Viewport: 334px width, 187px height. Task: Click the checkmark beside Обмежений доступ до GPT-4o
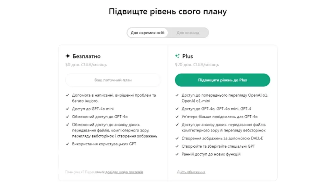pos(68,116)
